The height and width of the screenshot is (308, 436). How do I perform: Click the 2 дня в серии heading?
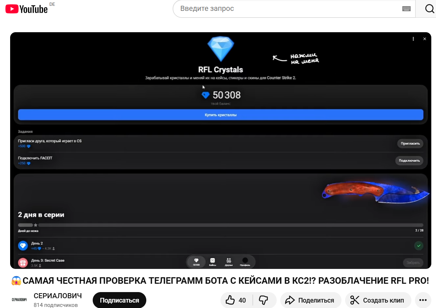tap(41, 215)
